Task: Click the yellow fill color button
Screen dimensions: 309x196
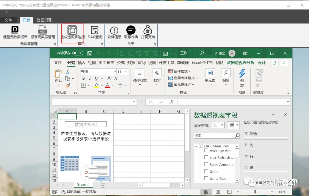Action: (x=96, y=85)
